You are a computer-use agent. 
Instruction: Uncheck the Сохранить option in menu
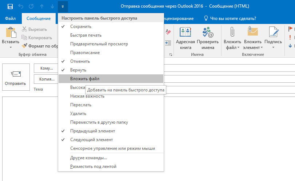coord(81,26)
